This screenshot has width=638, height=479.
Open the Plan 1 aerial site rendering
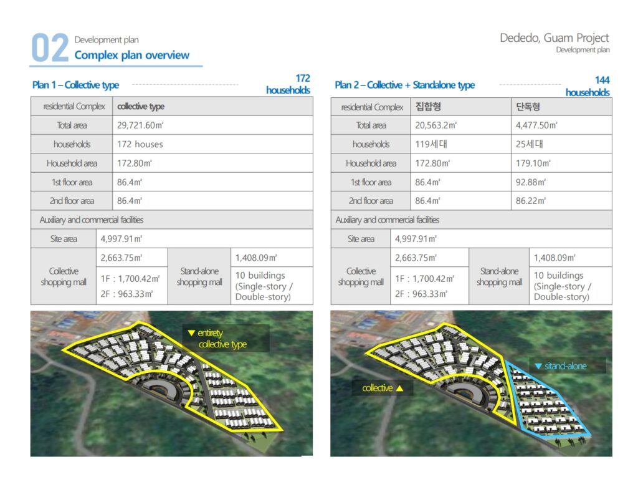(x=171, y=384)
